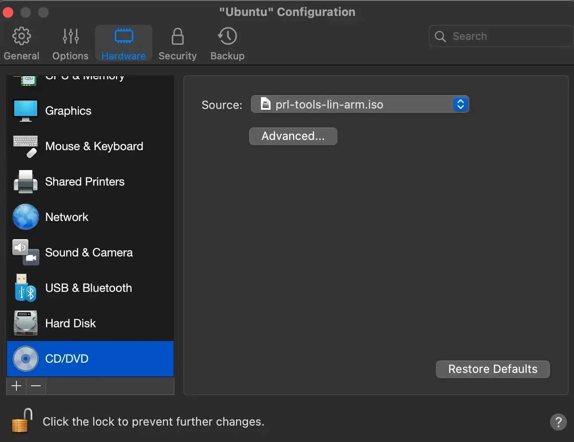
Task: Select the CD/DVD disc icon
Action: click(x=25, y=359)
